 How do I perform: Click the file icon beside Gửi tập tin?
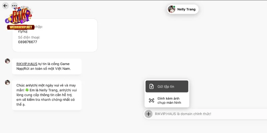152,86
